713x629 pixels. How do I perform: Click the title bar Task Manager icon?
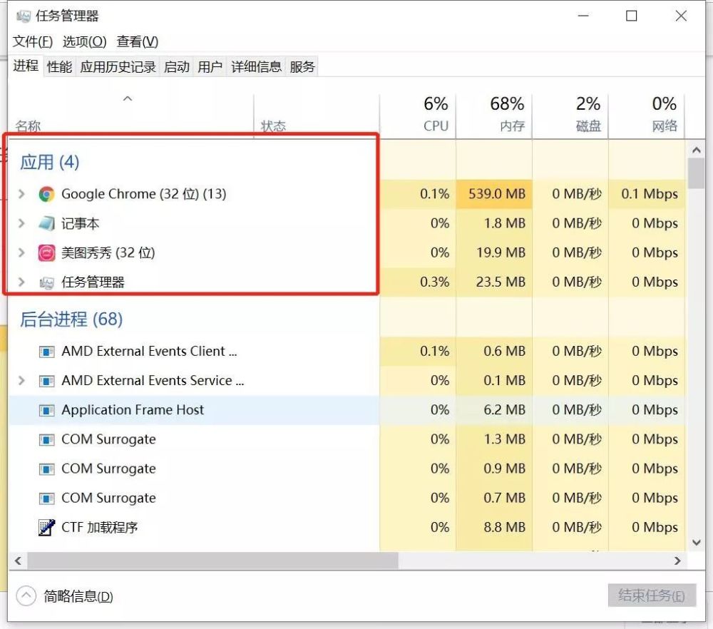click(x=24, y=16)
